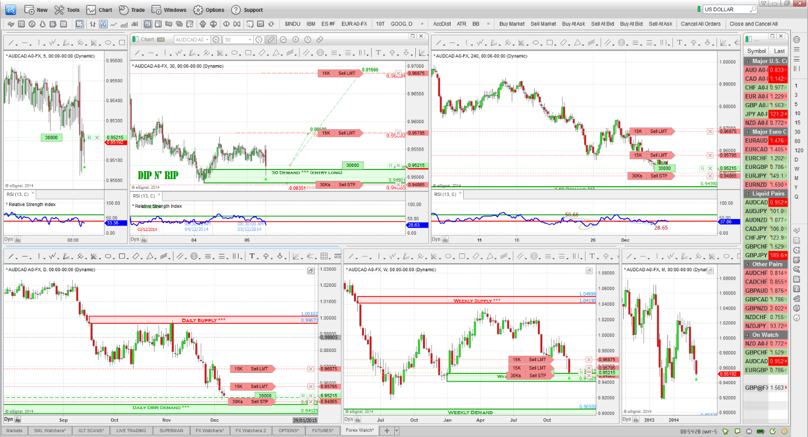
Task: Switch to the LIVE TRADING tab
Action: point(133,431)
